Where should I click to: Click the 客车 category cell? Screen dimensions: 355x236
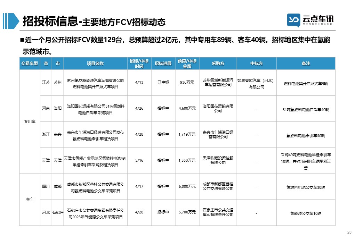click(x=30, y=199)
